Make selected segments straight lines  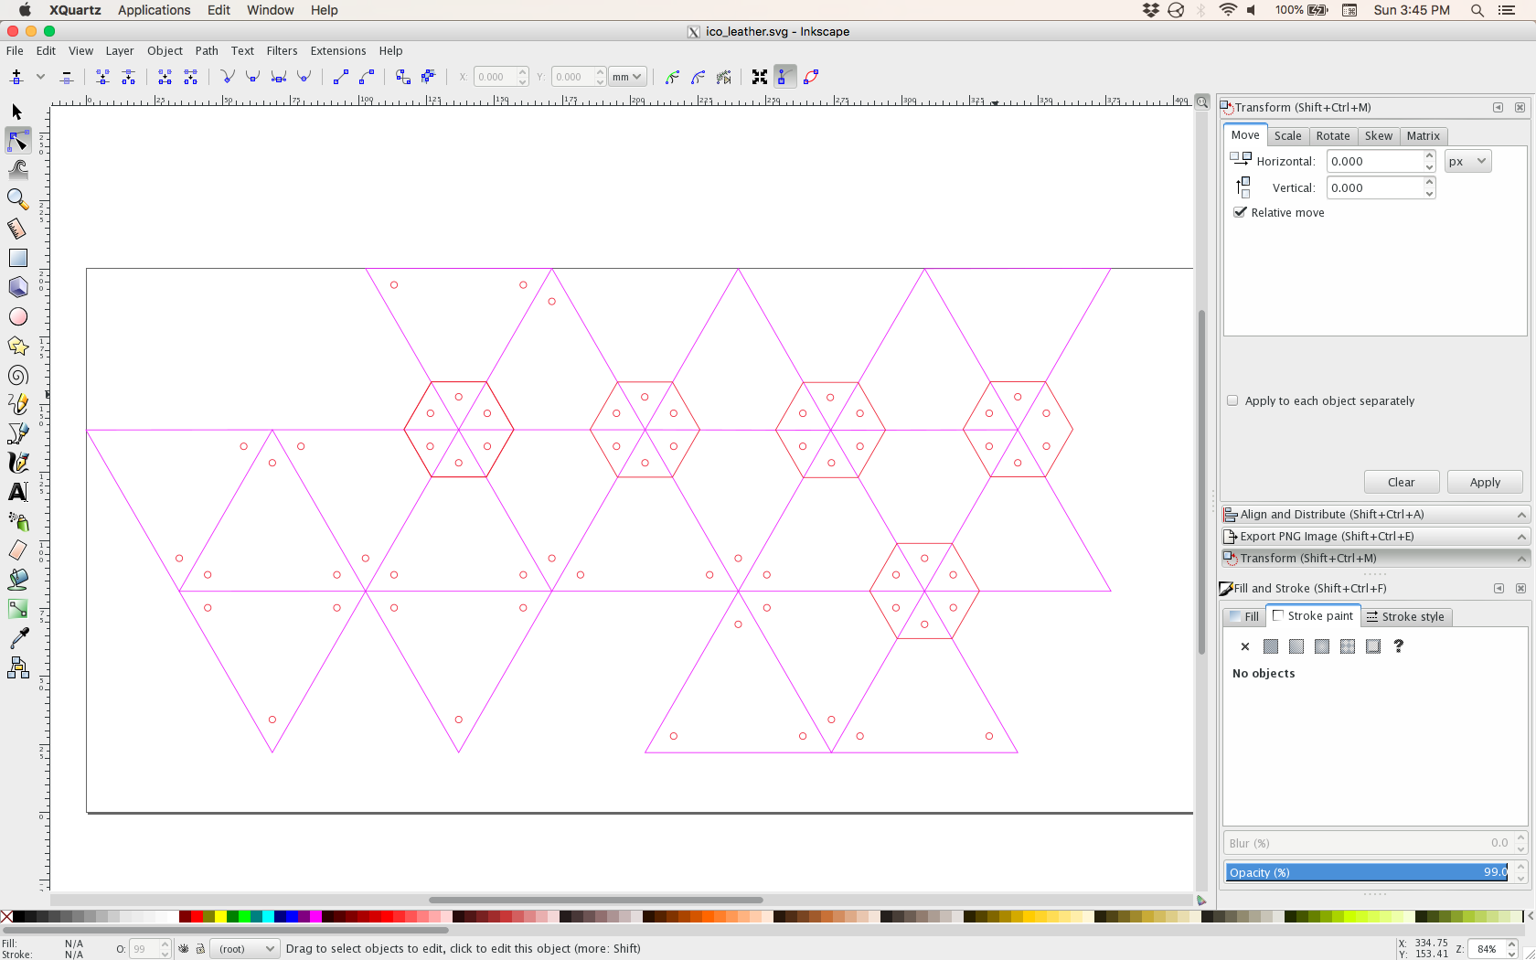click(341, 77)
